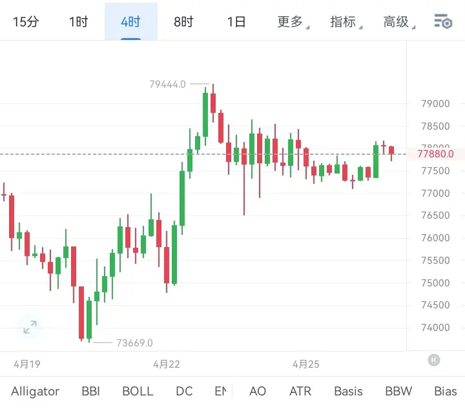This screenshot has width=465, height=409.
Task: Select the 1日 timeframe tab
Action: pyautogui.click(x=236, y=22)
